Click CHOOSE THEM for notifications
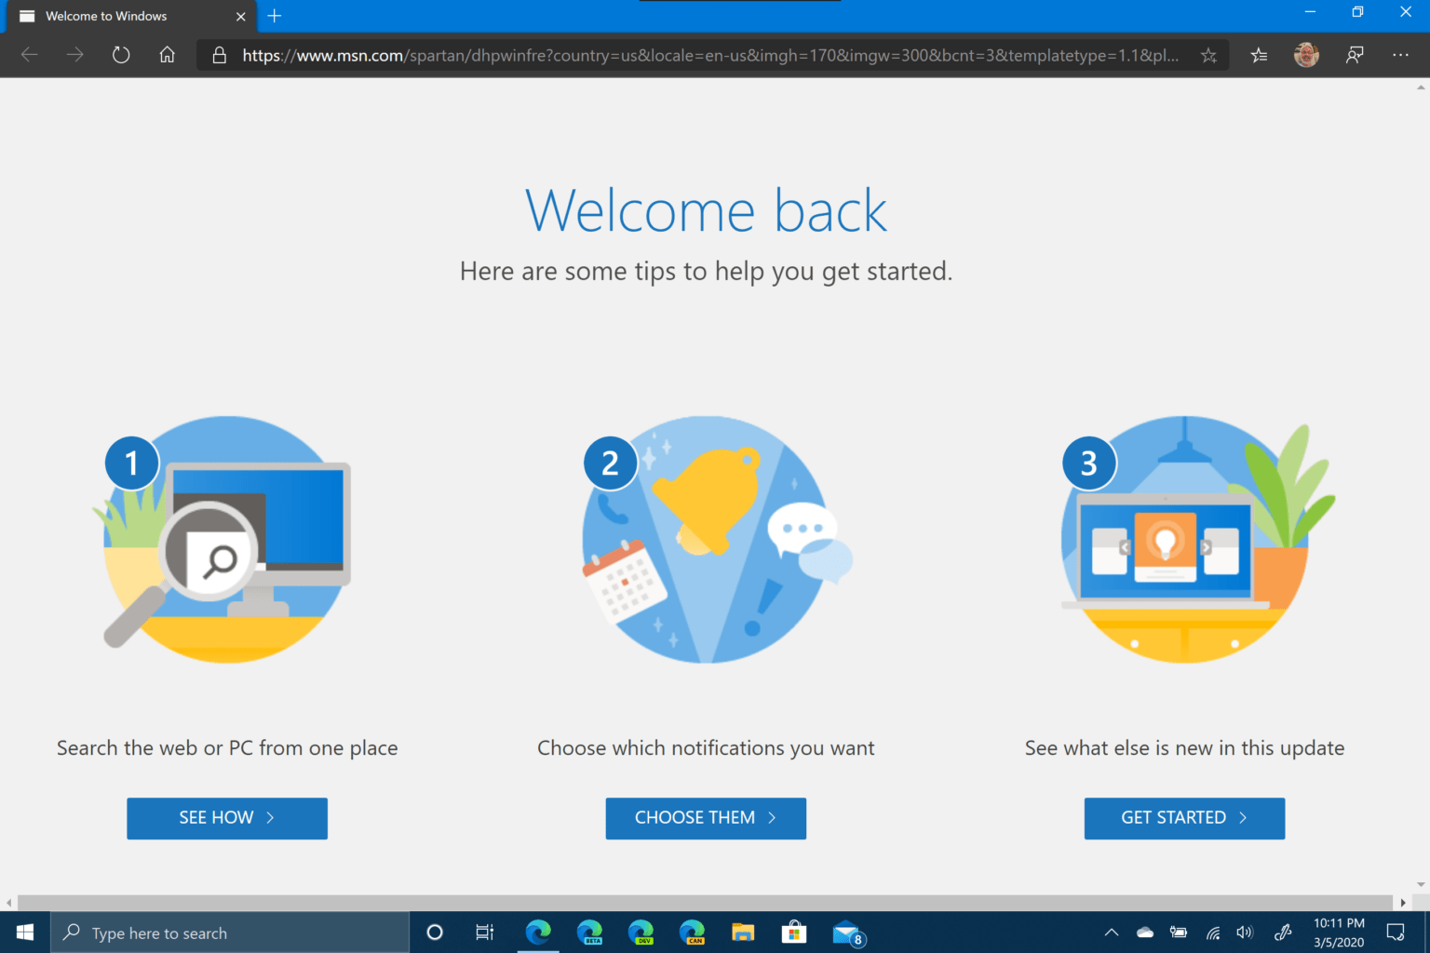This screenshot has width=1430, height=953. tap(706, 818)
